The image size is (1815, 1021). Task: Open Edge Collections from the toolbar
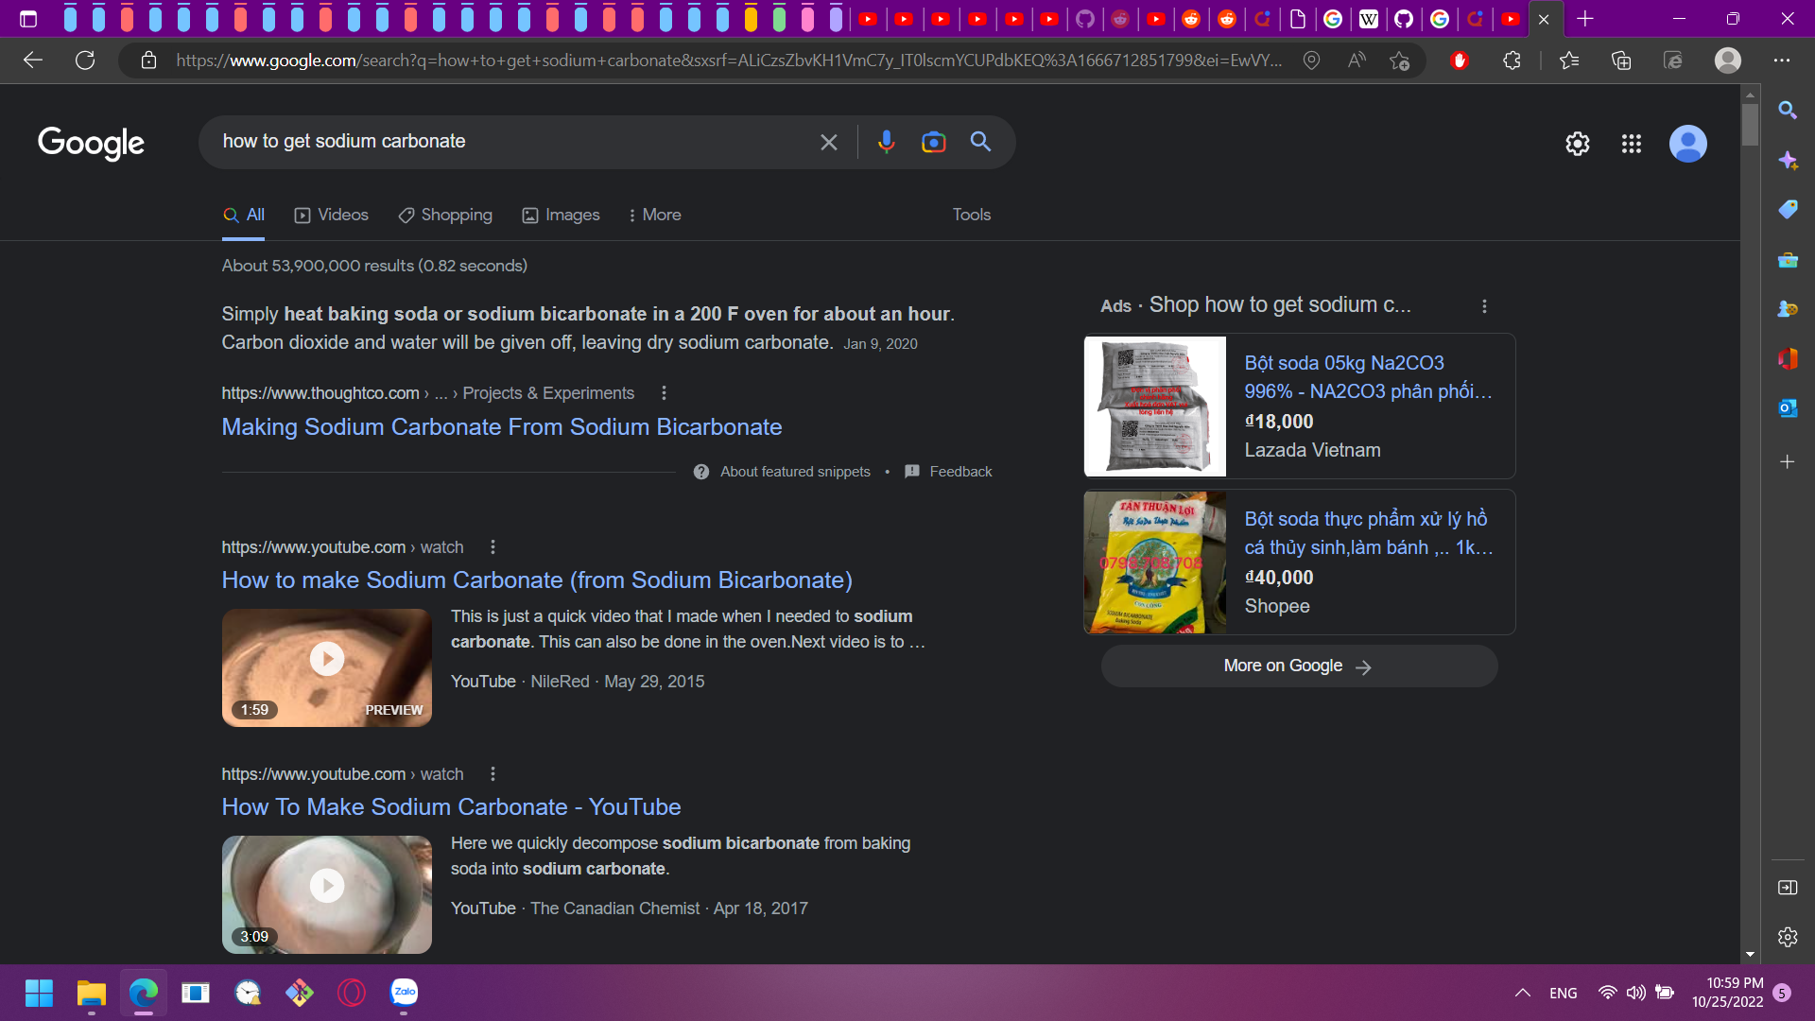point(1621,60)
